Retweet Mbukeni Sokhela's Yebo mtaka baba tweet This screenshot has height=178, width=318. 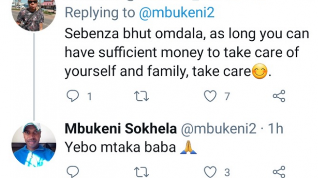(x=142, y=172)
